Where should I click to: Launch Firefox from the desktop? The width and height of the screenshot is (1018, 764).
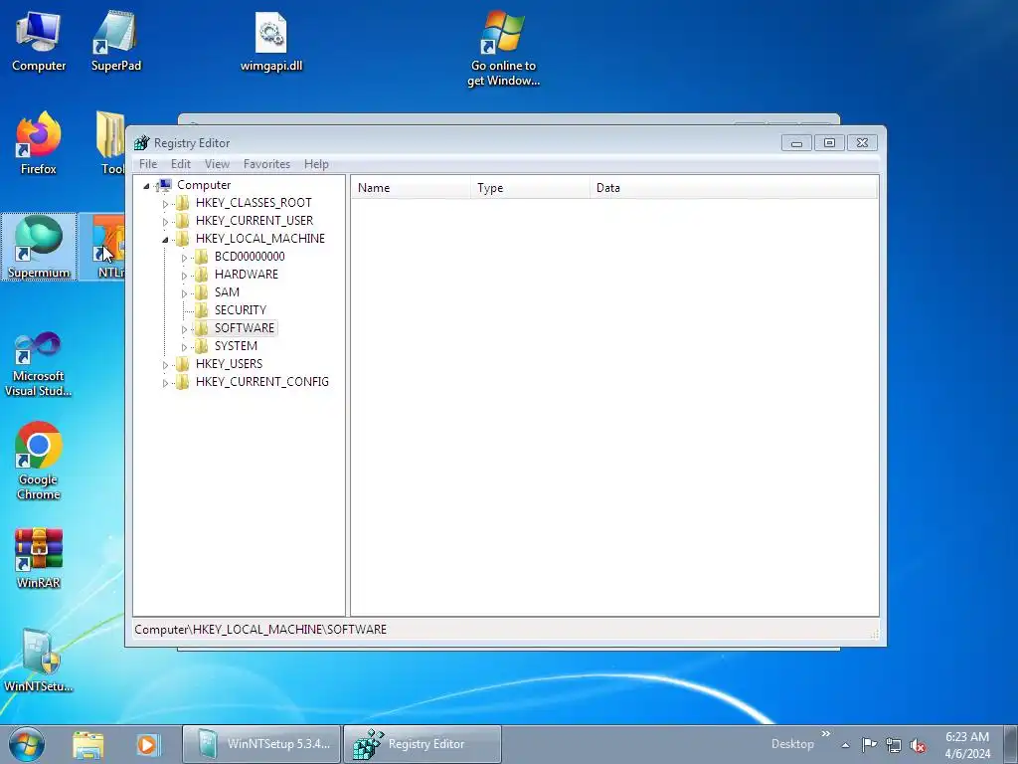point(39,144)
